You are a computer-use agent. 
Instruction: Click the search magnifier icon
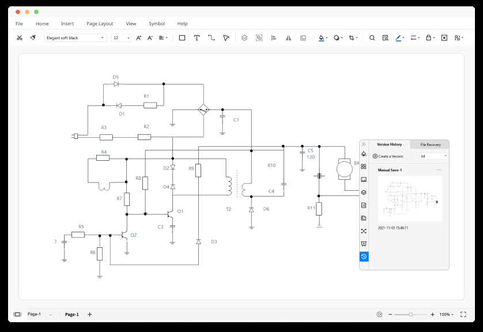(372, 38)
